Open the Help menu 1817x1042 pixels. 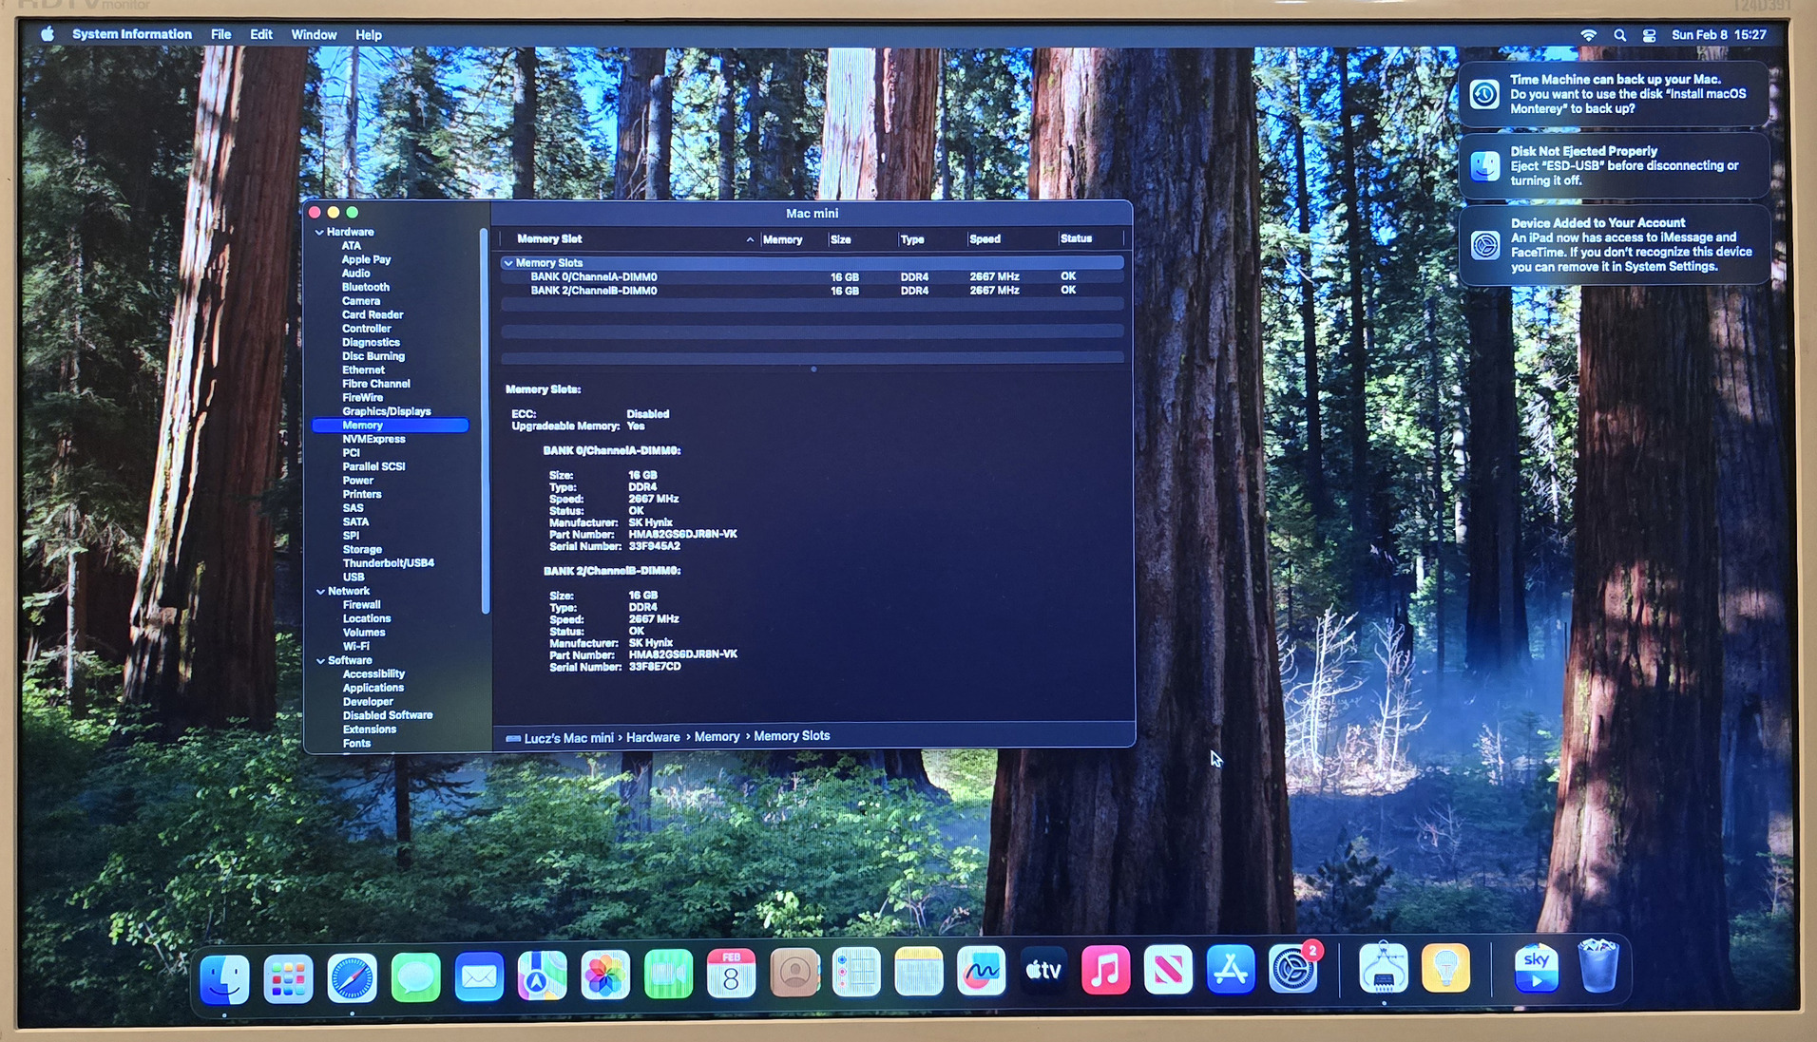click(x=369, y=35)
